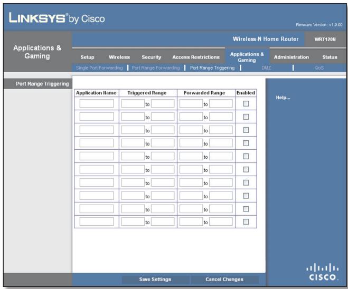Image resolution: width=348 pixels, height=289 pixels.
Task: Select the eighth row's Triggered Range start field
Action: (x=133, y=196)
